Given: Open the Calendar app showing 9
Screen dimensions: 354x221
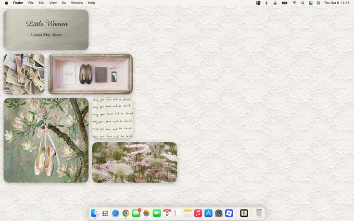Looking at the screenshot, I should [167, 213].
